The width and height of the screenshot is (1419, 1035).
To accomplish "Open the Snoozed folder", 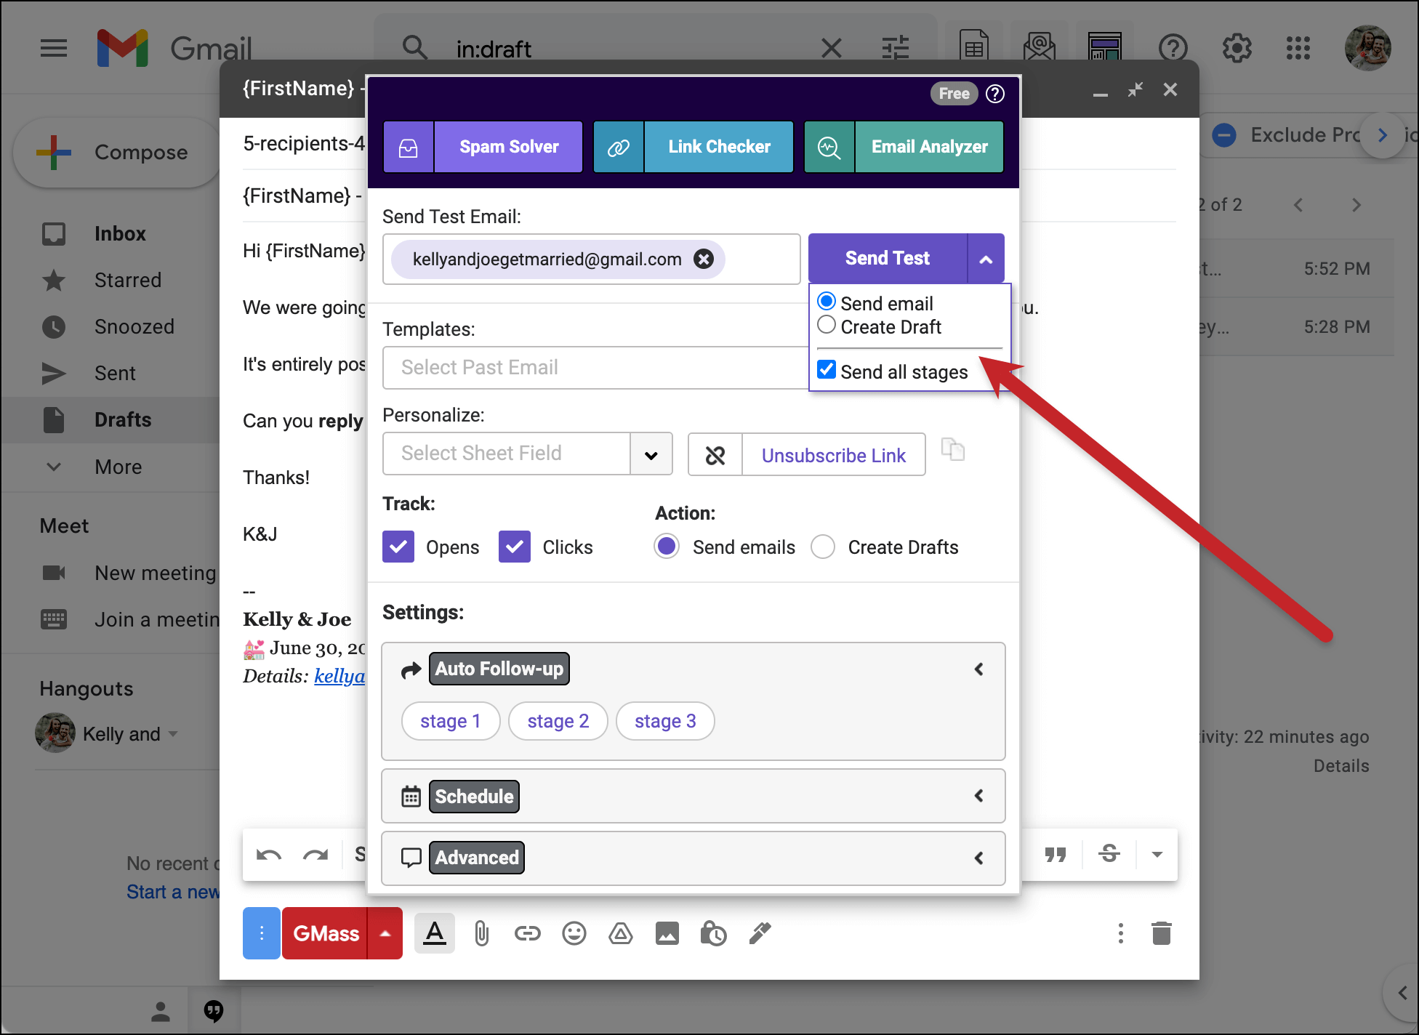I will click(134, 327).
